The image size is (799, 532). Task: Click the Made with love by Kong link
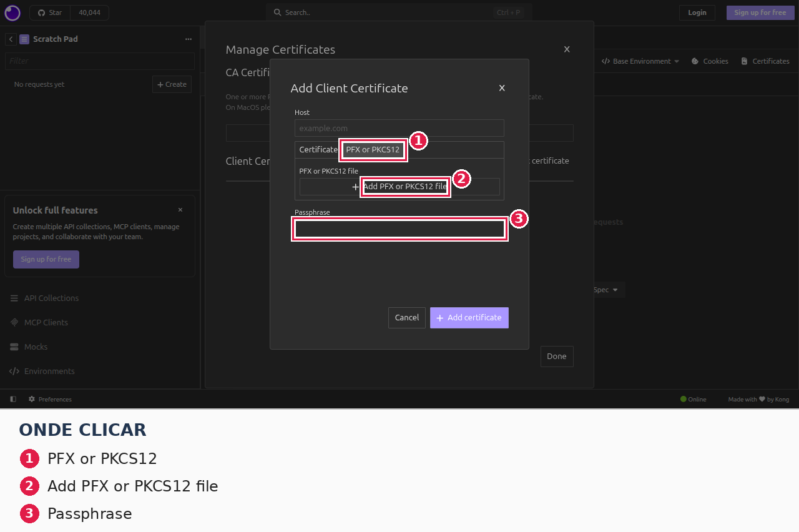tap(758, 399)
